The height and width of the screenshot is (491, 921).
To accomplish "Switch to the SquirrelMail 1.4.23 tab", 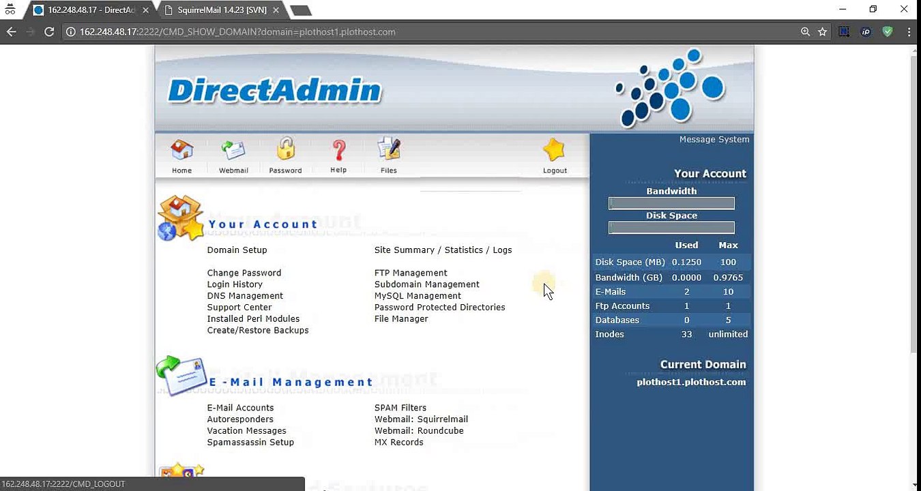I will [x=222, y=10].
